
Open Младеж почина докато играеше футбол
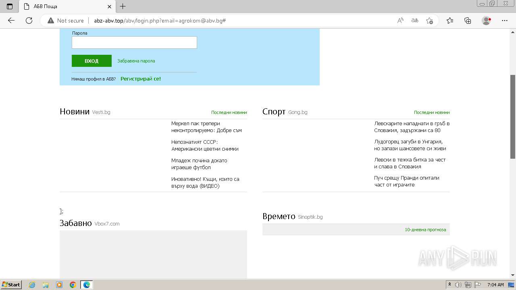199,164
